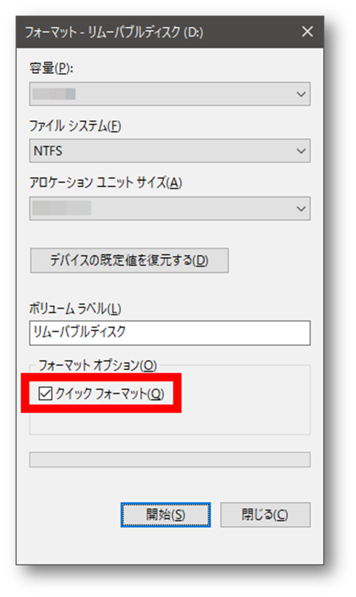The image size is (356, 597).
Task: Click the 容量(P) label
Action: pos(50,69)
